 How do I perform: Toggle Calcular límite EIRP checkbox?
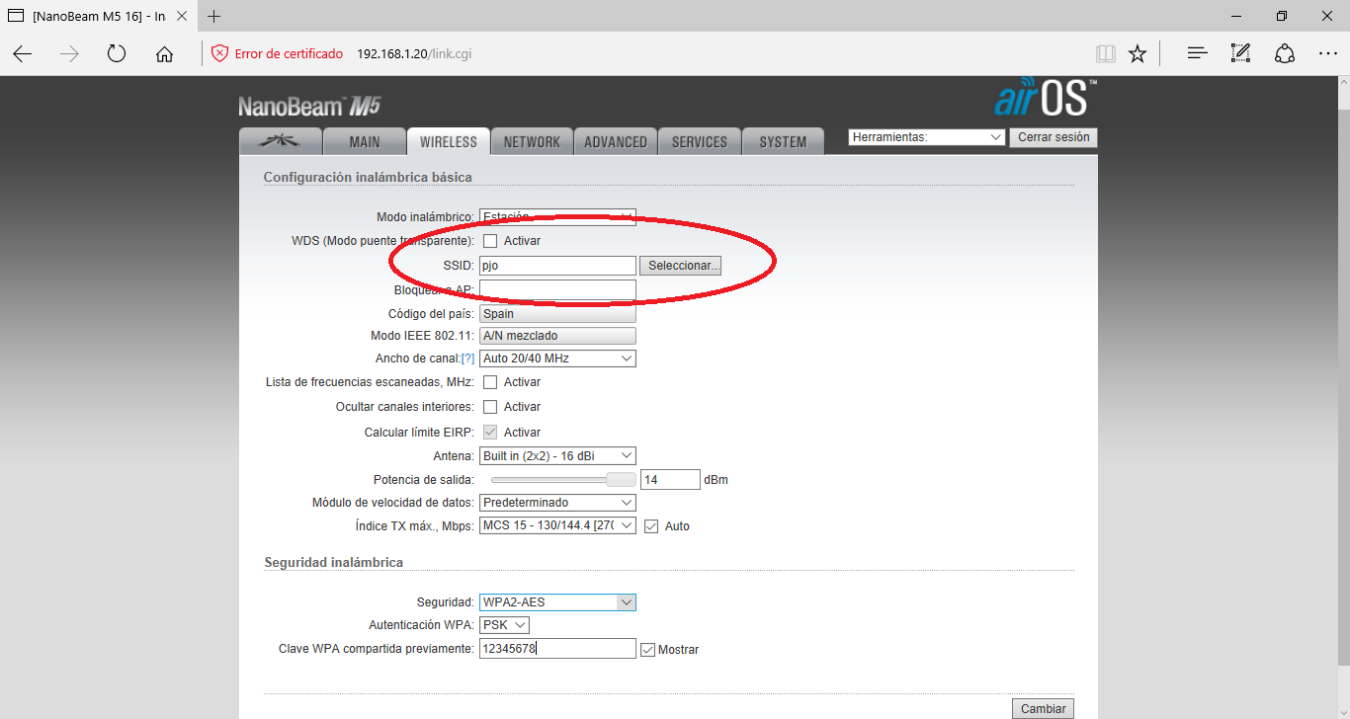[x=490, y=433]
